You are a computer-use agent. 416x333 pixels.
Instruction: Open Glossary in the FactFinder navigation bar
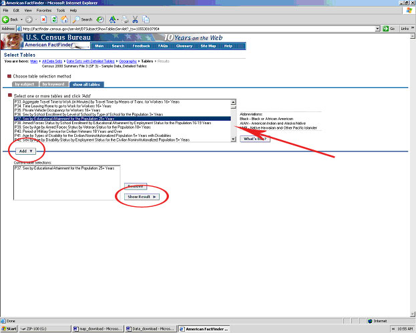point(184,46)
